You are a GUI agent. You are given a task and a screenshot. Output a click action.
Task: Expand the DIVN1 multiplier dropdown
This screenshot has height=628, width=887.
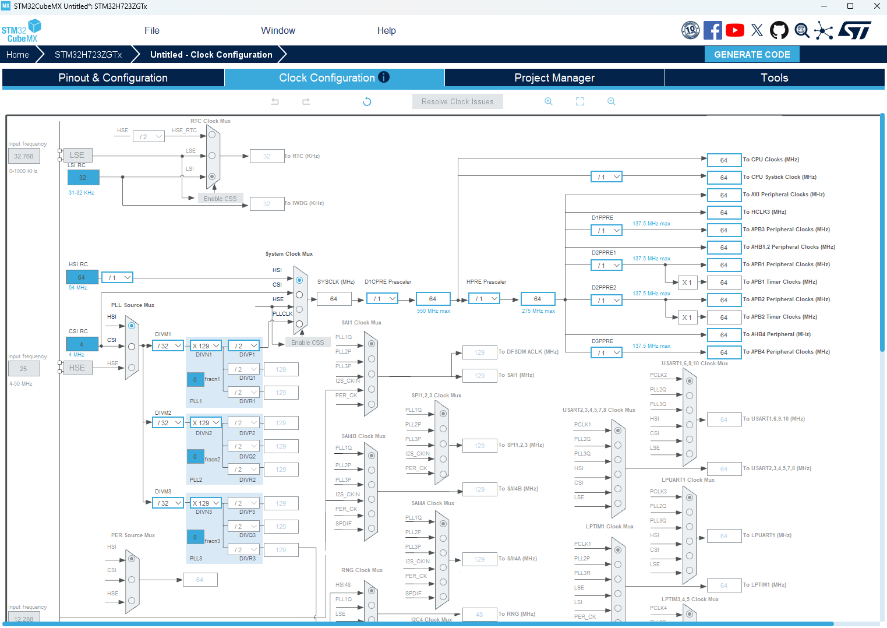[x=206, y=345]
